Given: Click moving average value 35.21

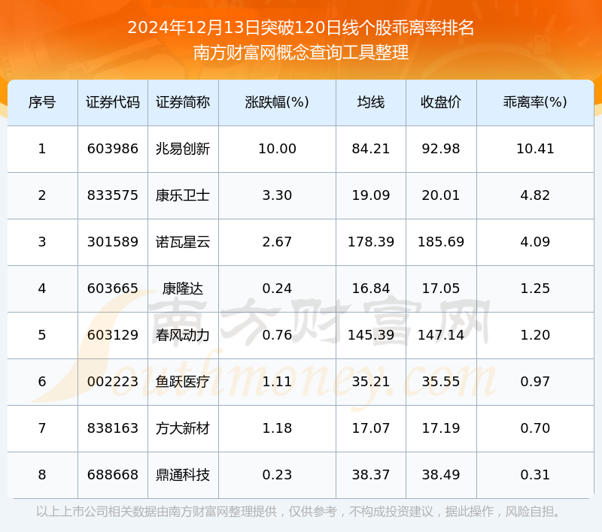Looking at the screenshot, I should [x=371, y=382].
